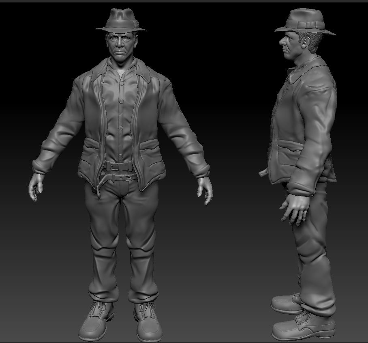Viewport: 368px width, 343px height.
Task: Click the side-view character's fedora hat
Action: [305, 22]
